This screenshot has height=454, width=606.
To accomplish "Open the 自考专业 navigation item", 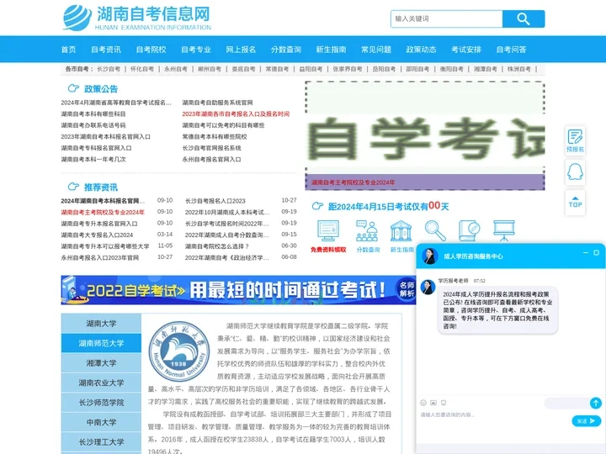I will (196, 50).
